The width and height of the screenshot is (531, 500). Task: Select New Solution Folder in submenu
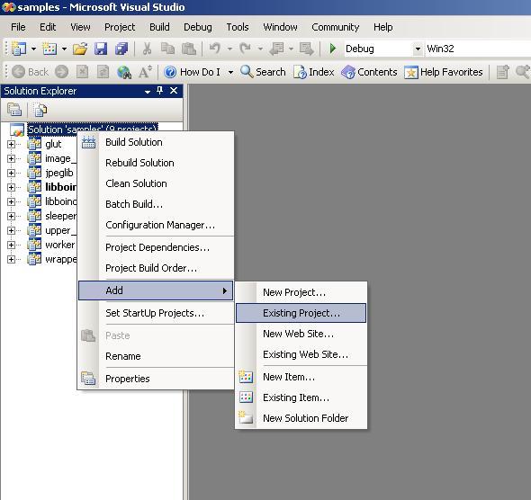tap(301, 418)
